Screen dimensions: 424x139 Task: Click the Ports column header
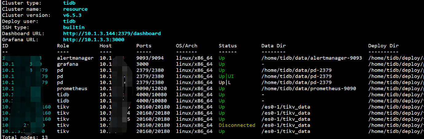pyautogui.click(x=144, y=46)
